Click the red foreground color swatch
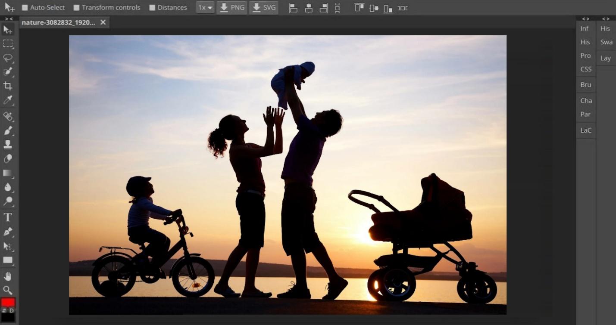Screen dimensions: 616x325 tap(8, 302)
